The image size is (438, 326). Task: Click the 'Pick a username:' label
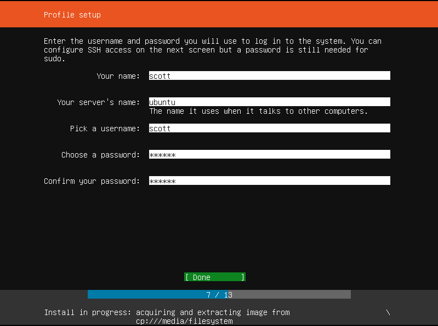[105, 129]
